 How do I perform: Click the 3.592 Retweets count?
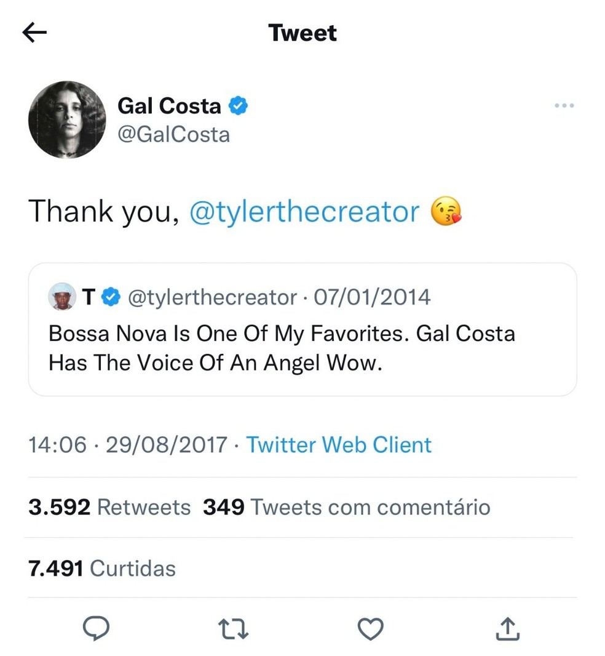click(x=109, y=507)
